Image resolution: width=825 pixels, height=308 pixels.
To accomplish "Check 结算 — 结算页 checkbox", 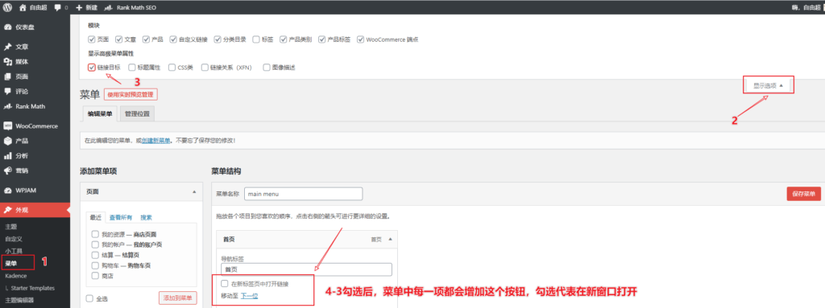I will coord(95,255).
